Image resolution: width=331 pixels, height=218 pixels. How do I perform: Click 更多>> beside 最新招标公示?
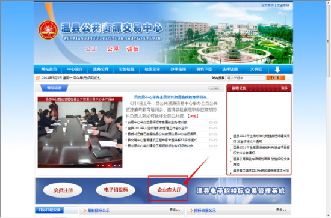[x=175, y=210]
